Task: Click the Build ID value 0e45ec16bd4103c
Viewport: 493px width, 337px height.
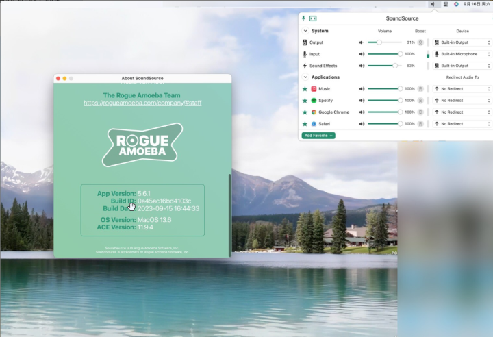Action: [164, 201]
